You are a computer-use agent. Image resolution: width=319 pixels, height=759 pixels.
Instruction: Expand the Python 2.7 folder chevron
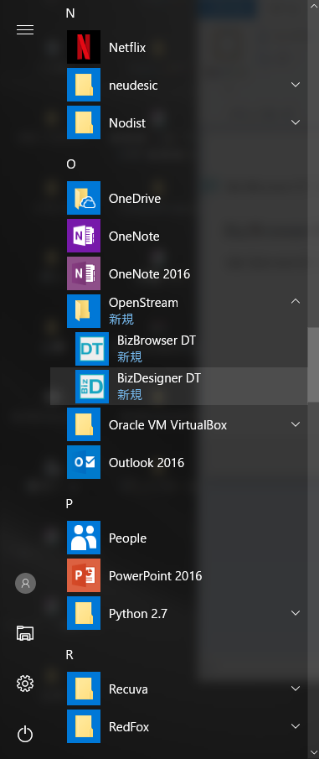pyautogui.click(x=296, y=613)
